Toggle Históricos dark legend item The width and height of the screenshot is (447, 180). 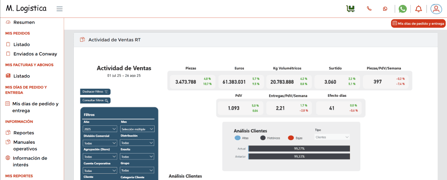tap(263, 138)
